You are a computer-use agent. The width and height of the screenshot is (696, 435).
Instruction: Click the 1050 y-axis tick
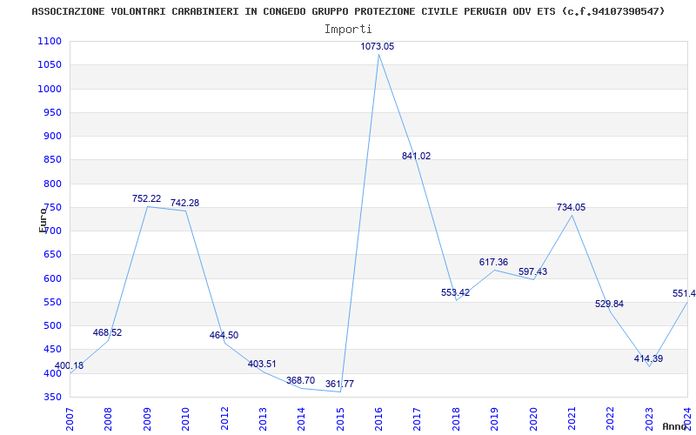(x=50, y=64)
